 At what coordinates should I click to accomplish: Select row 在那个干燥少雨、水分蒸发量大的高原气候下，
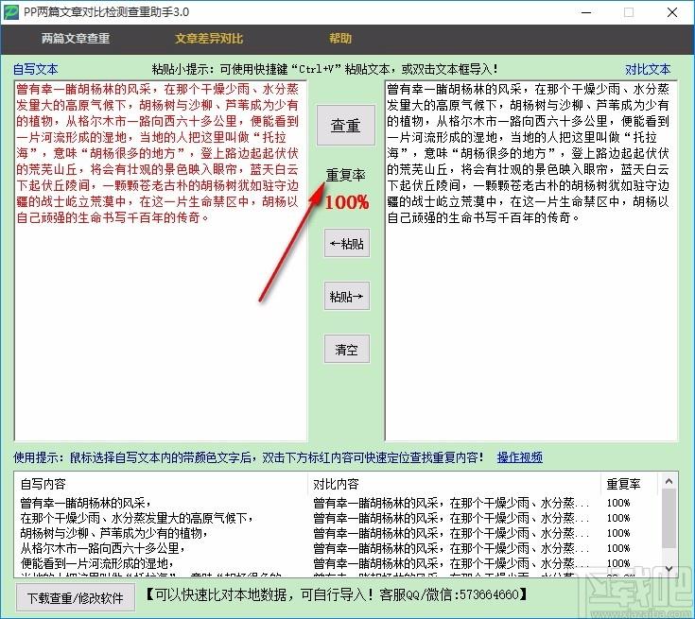337,518
